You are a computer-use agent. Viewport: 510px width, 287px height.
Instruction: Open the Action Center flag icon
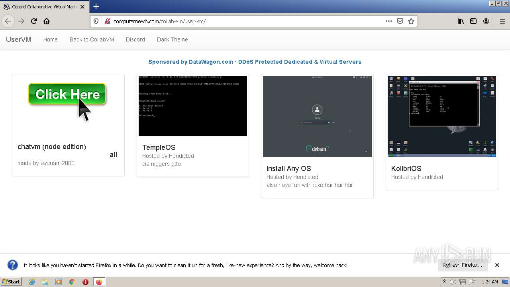point(472,282)
